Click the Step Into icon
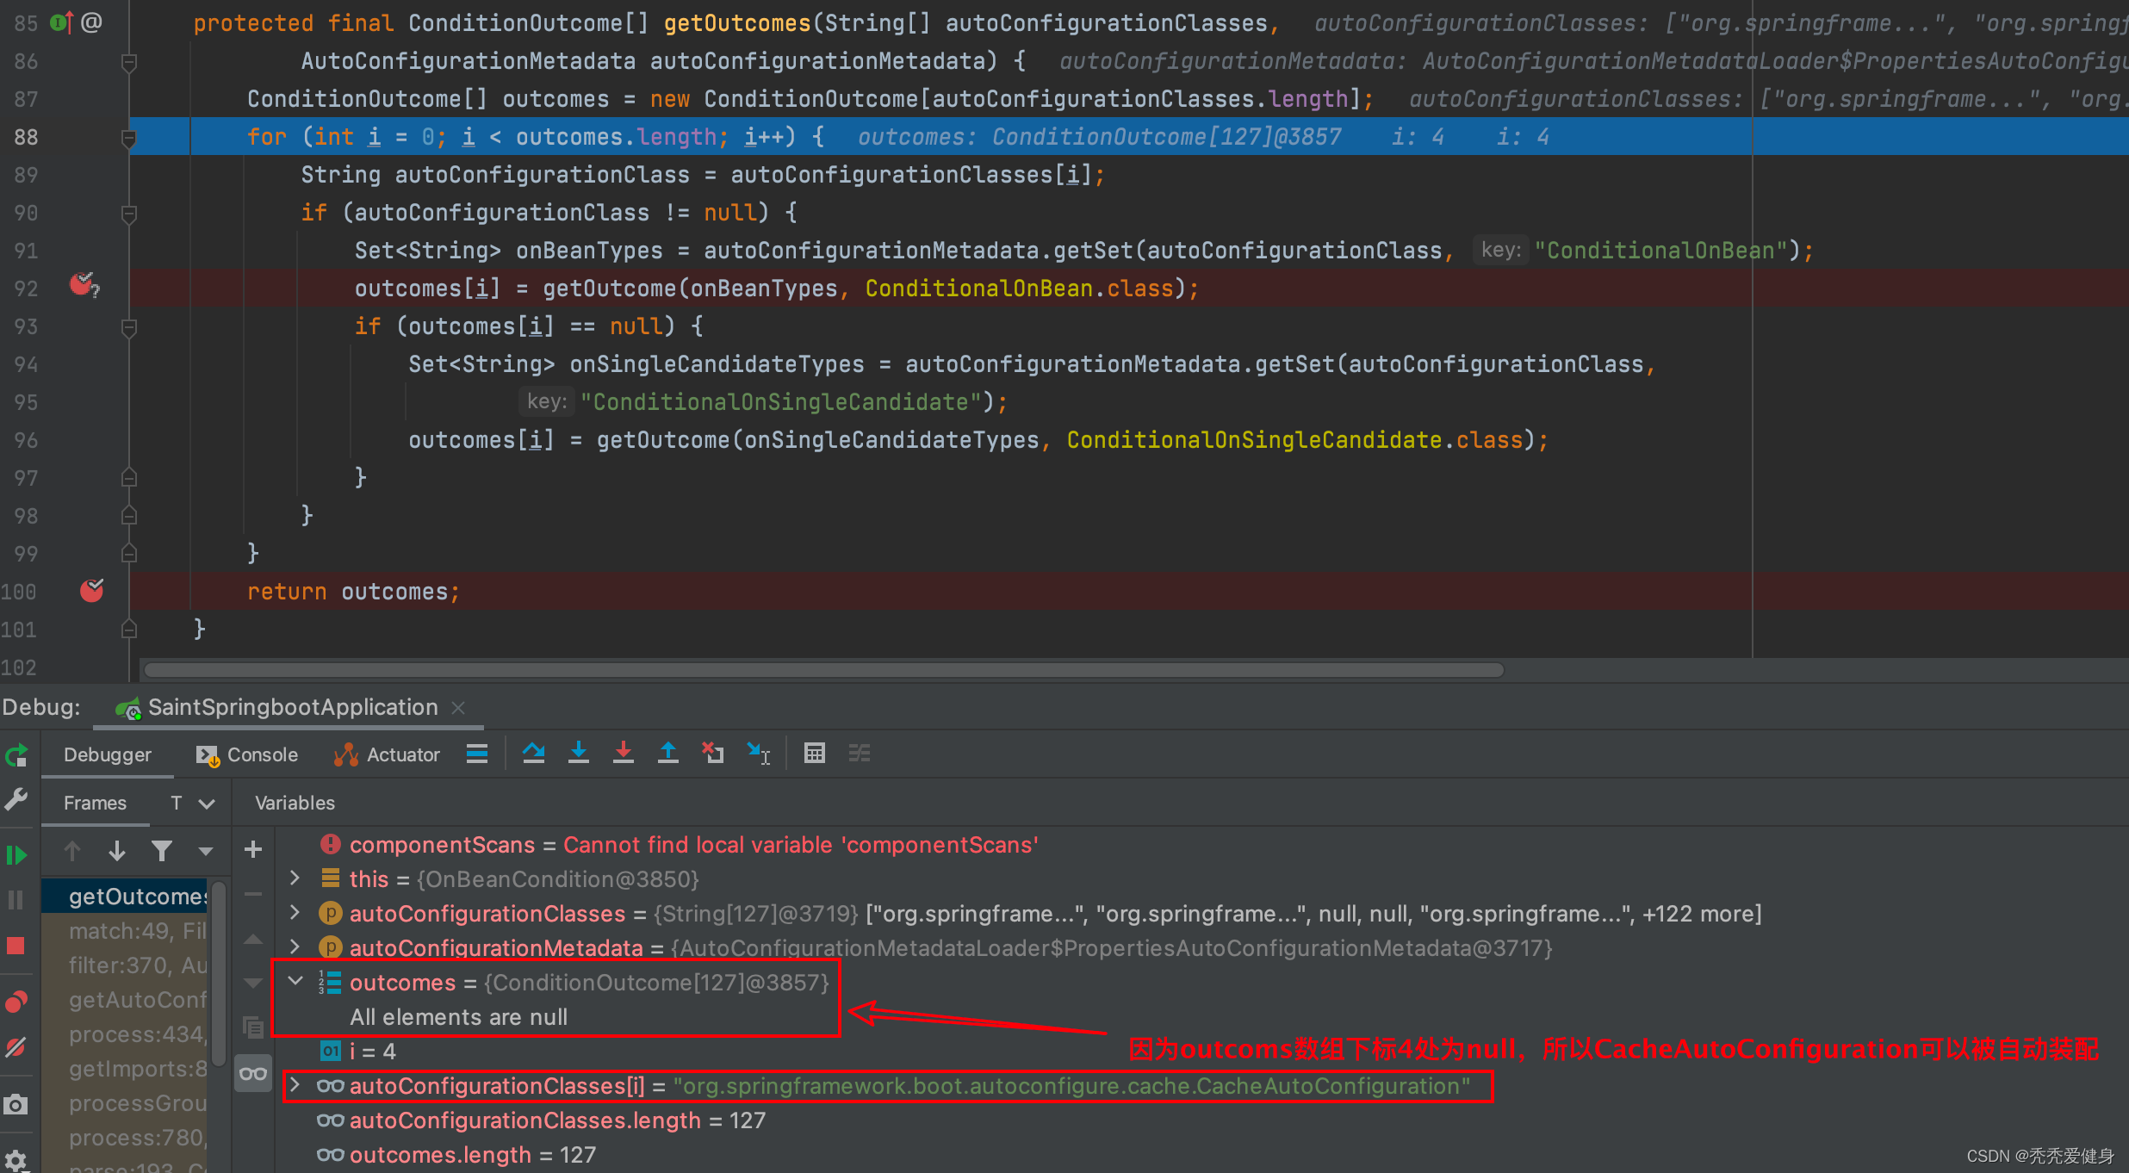 pos(578,754)
